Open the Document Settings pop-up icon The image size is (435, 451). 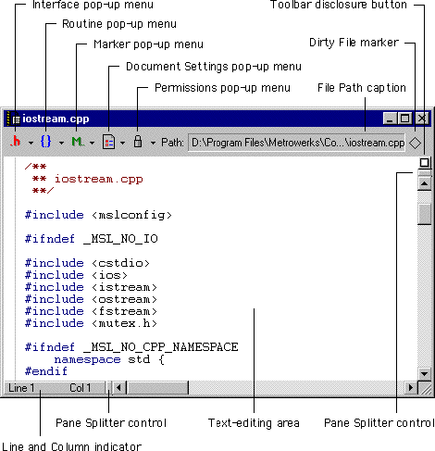(x=108, y=143)
